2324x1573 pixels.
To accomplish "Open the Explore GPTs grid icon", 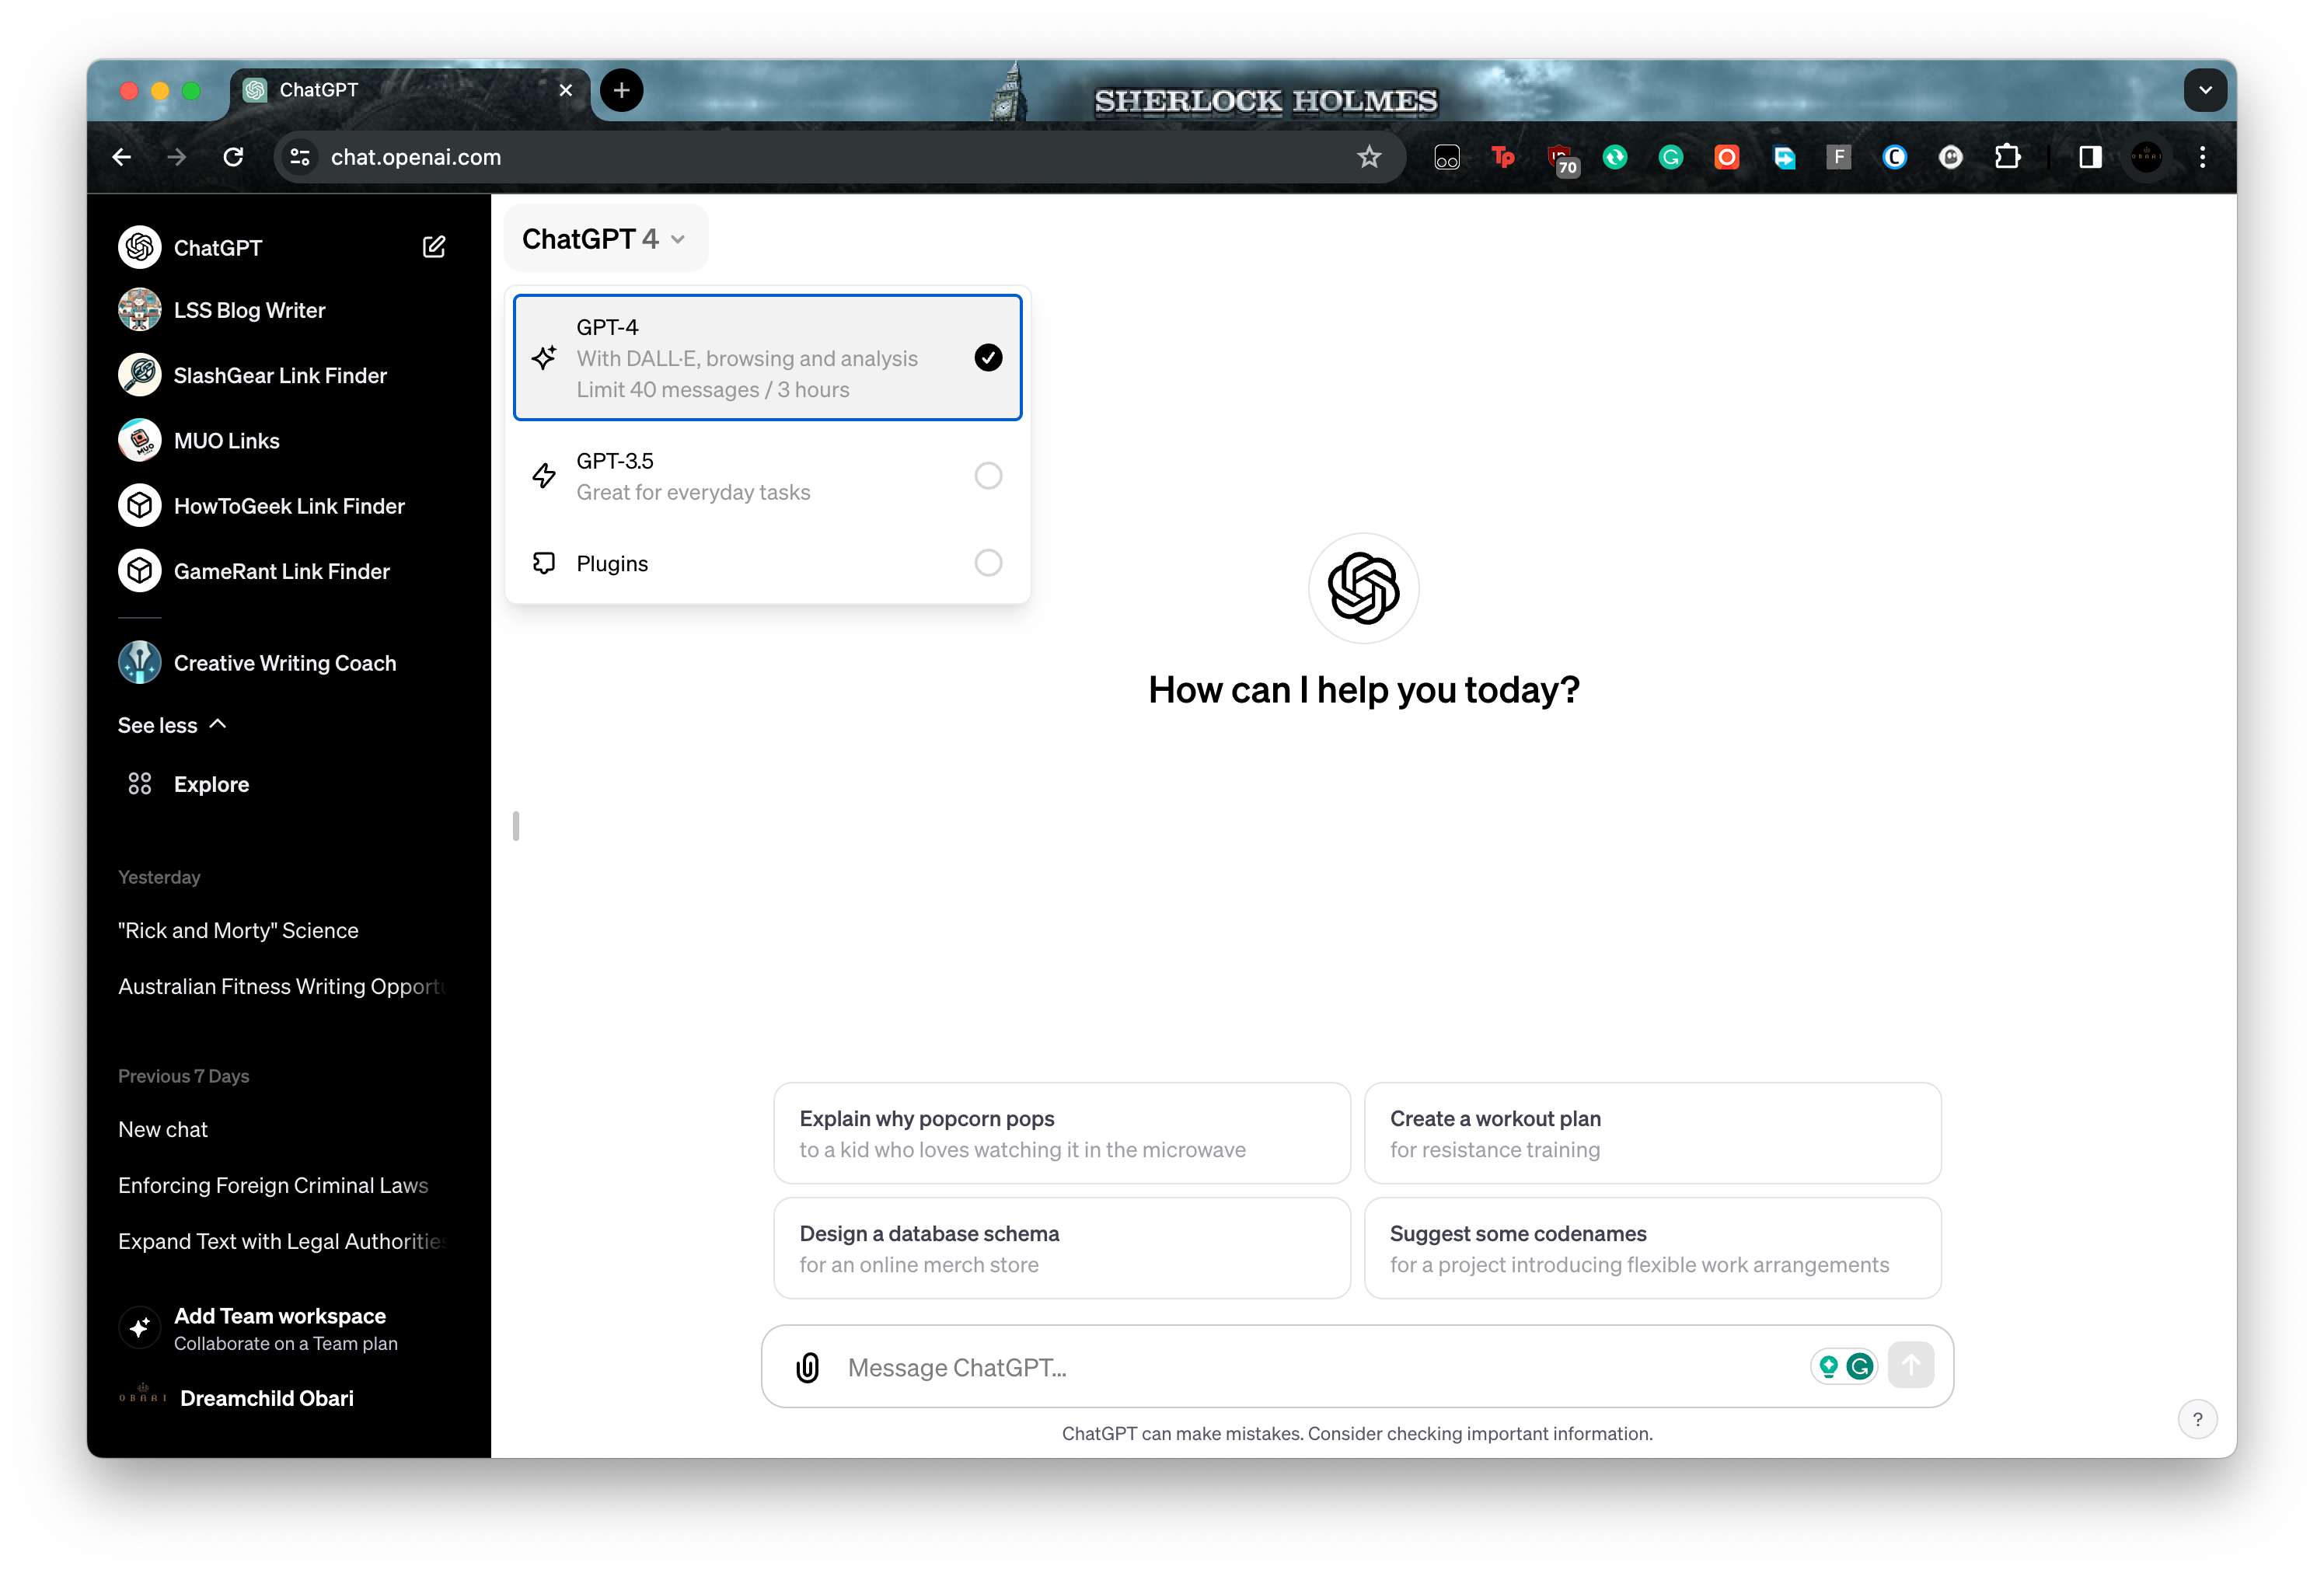I will pyautogui.click(x=140, y=784).
